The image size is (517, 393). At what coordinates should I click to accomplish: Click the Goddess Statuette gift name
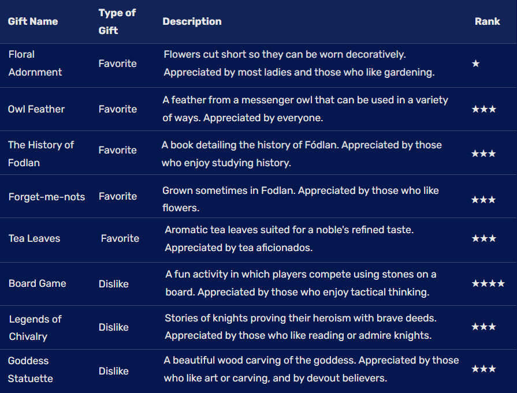tap(31, 369)
